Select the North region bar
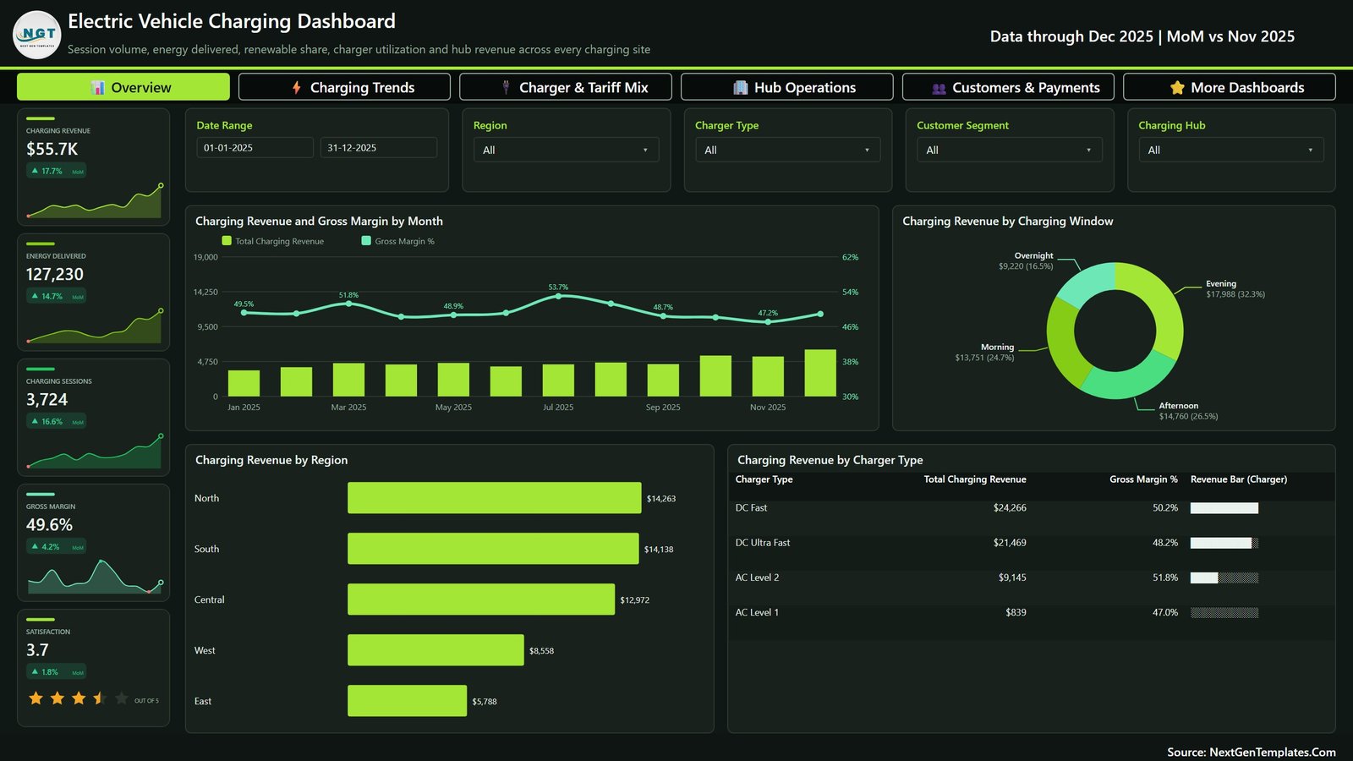 click(x=495, y=498)
